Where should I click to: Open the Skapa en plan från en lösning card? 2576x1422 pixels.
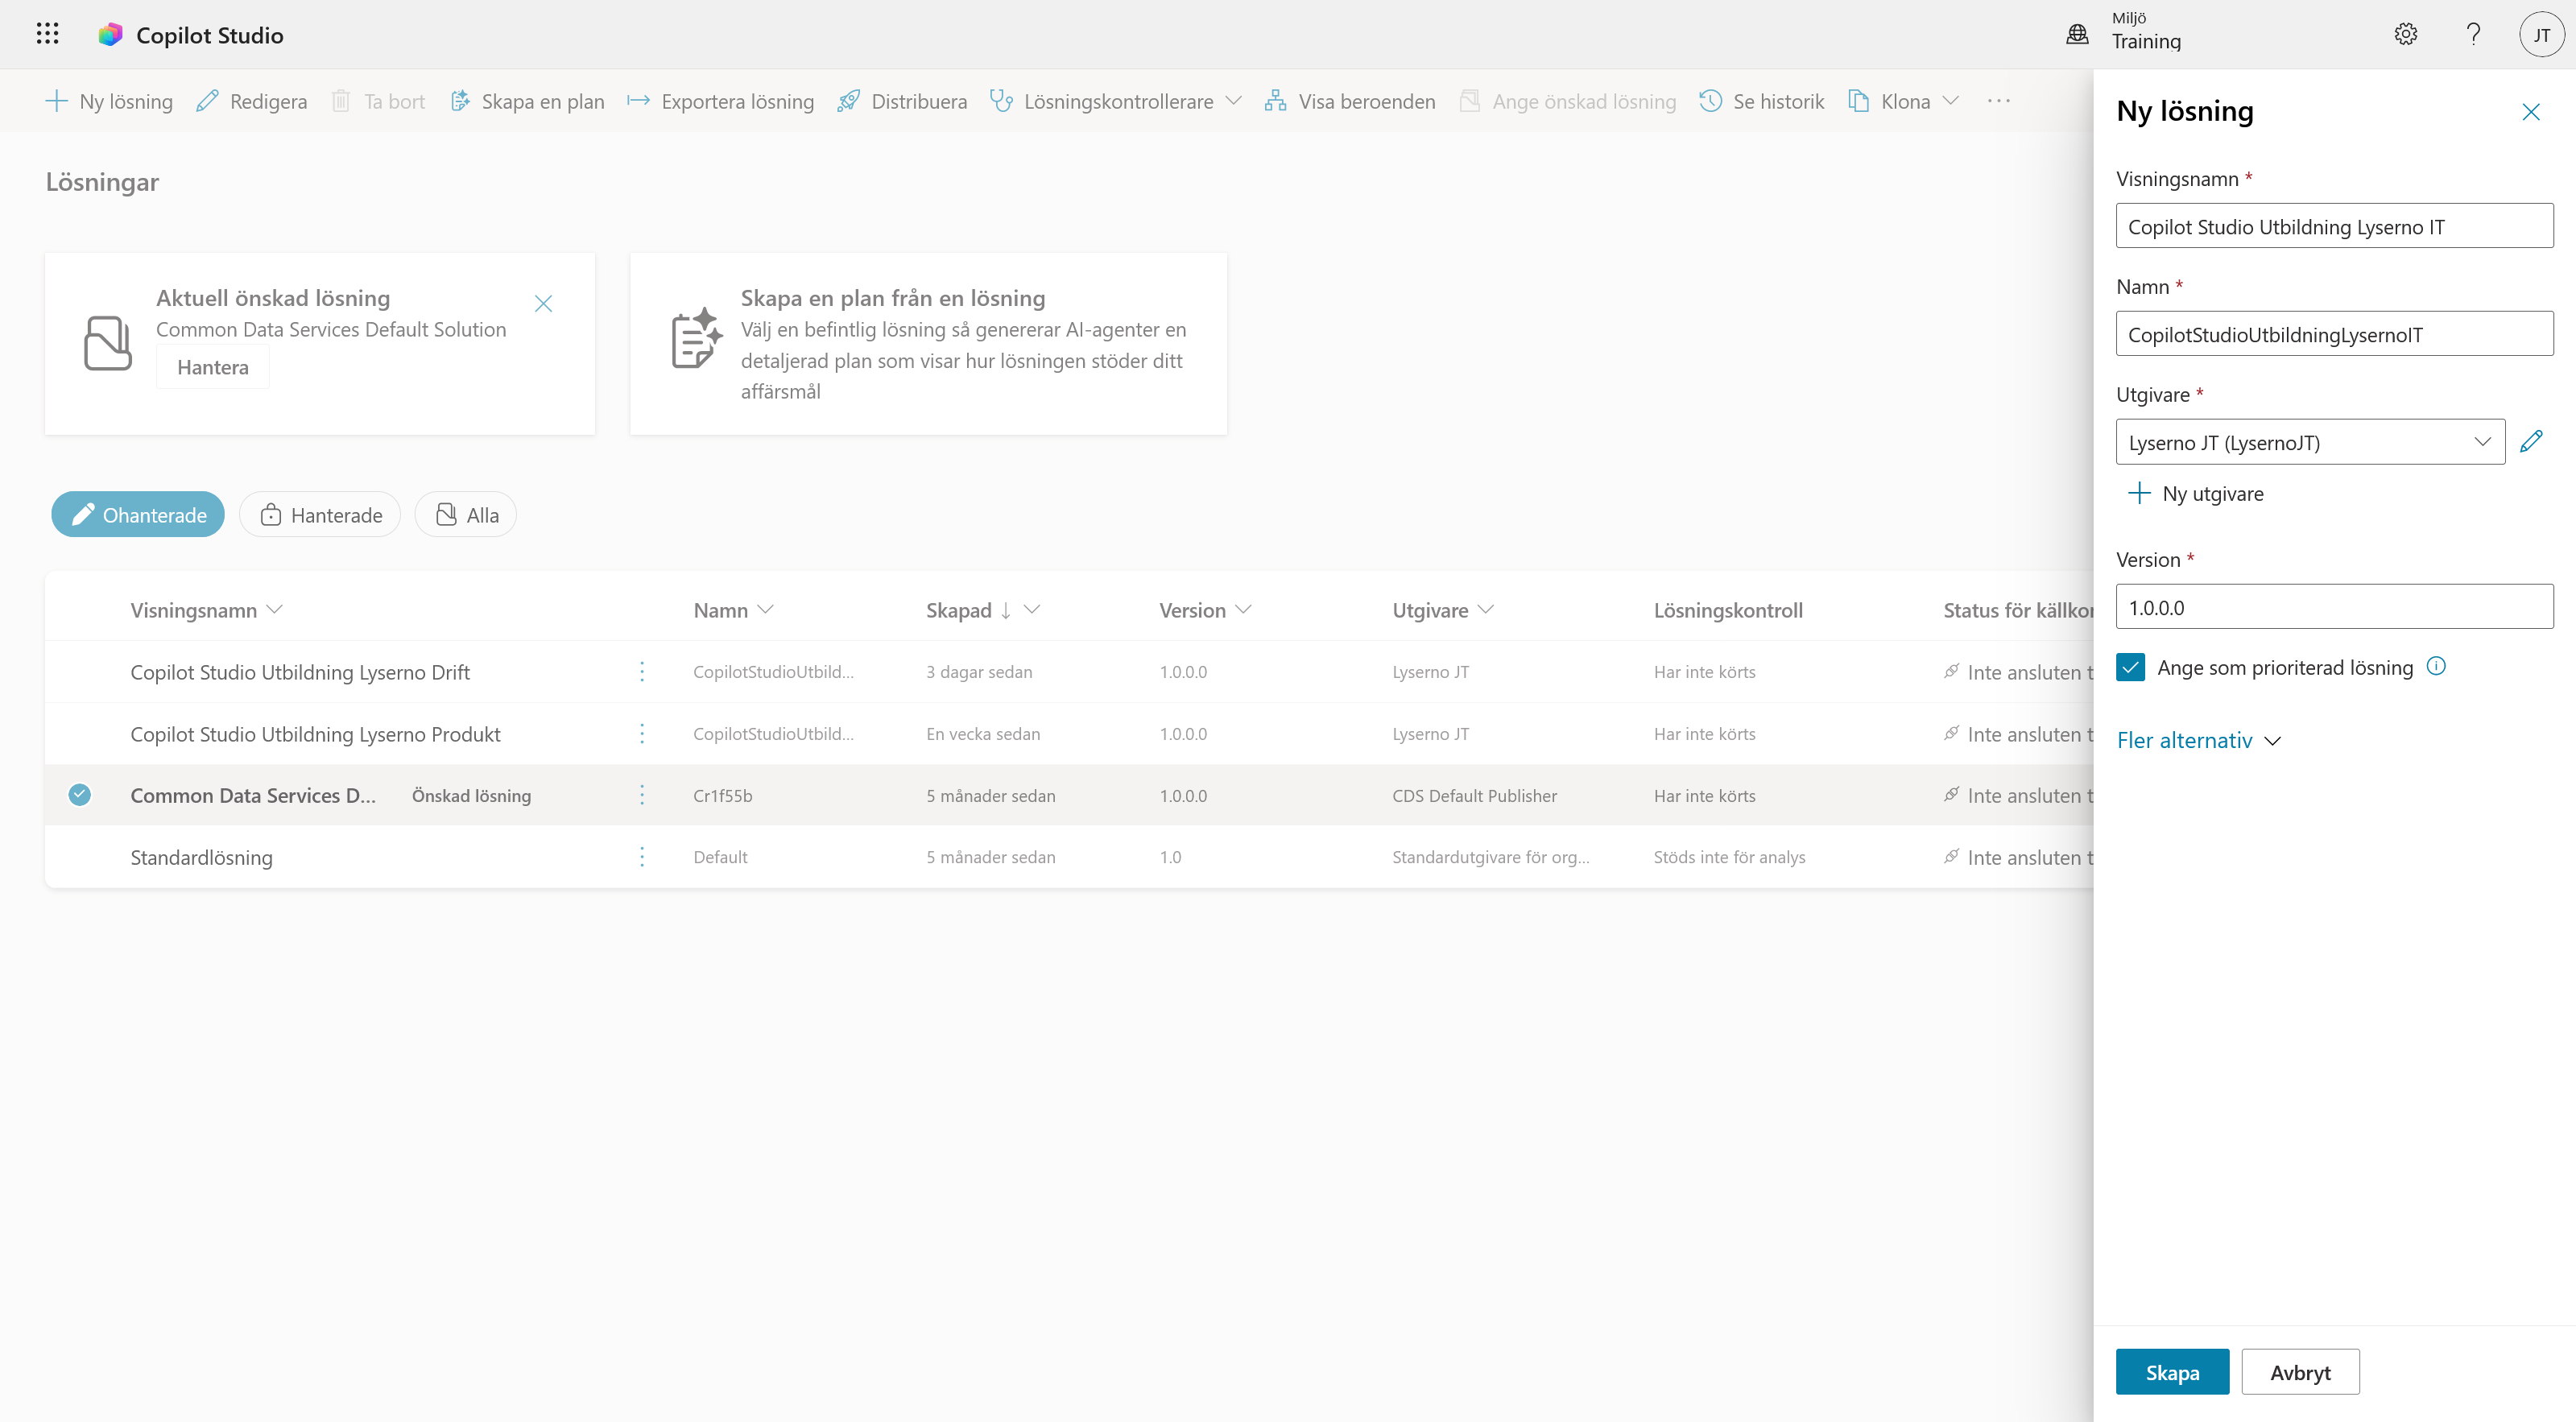[928, 343]
